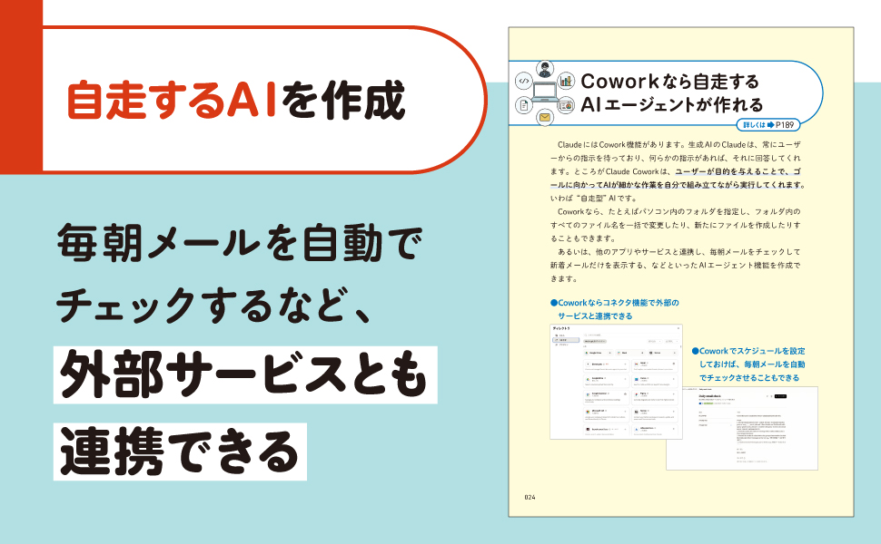Click the page number 024

click(530, 497)
